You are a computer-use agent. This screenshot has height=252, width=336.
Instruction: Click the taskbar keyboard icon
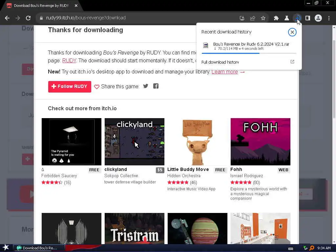tap(291, 248)
